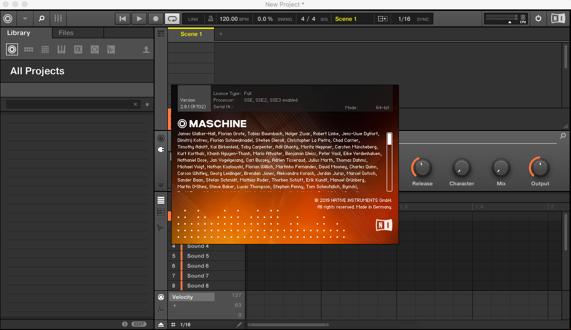Select the Groups file type icon
Screen dimensions: 571x330
(29, 49)
